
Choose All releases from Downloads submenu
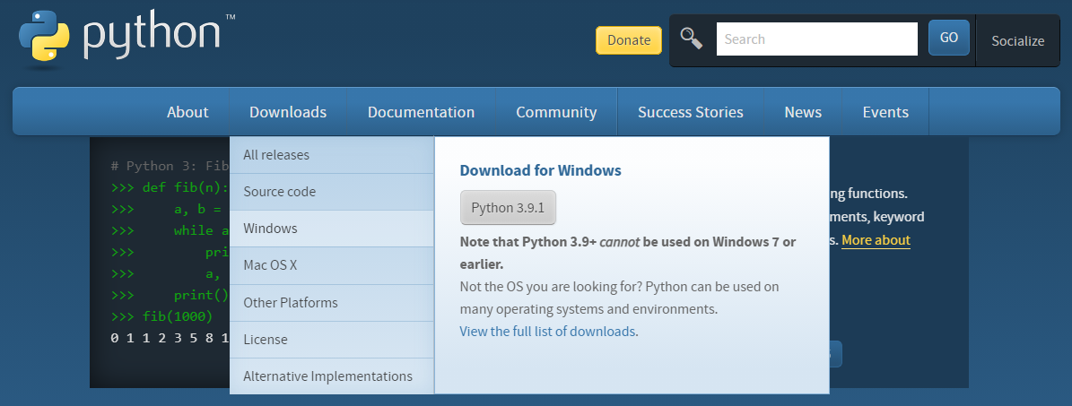pos(276,155)
